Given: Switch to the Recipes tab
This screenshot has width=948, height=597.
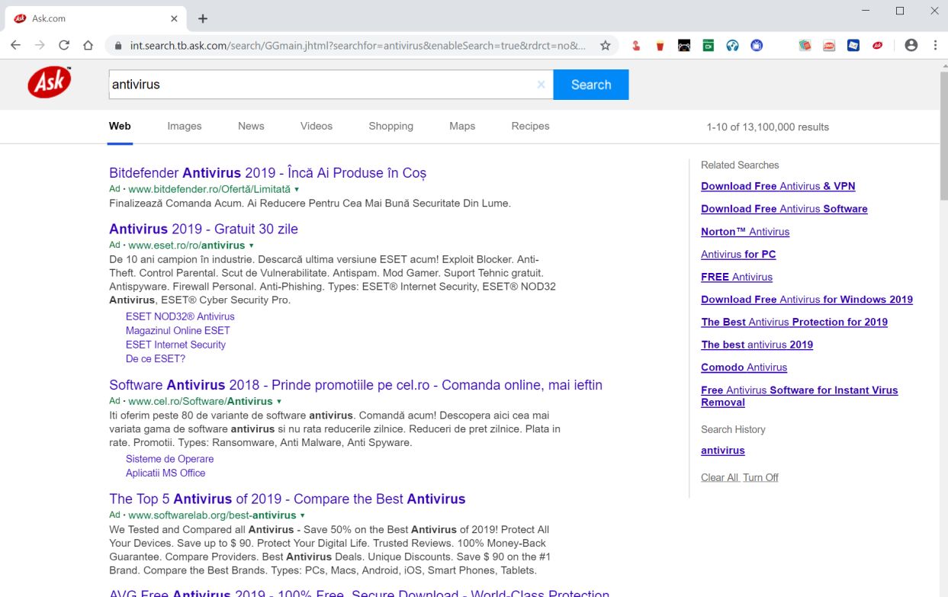Looking at the screenshot, I should click(x=530, y=127).
